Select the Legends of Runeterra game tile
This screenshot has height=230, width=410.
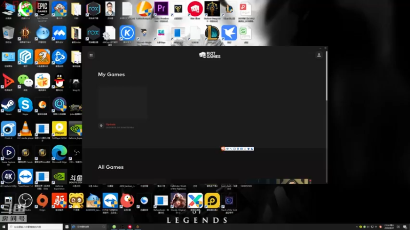[123, 103]
